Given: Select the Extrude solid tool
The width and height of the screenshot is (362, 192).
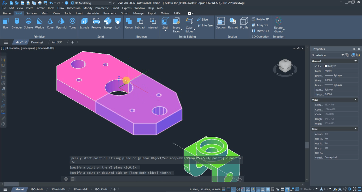Looking at the screenshot, I should 84,23.
